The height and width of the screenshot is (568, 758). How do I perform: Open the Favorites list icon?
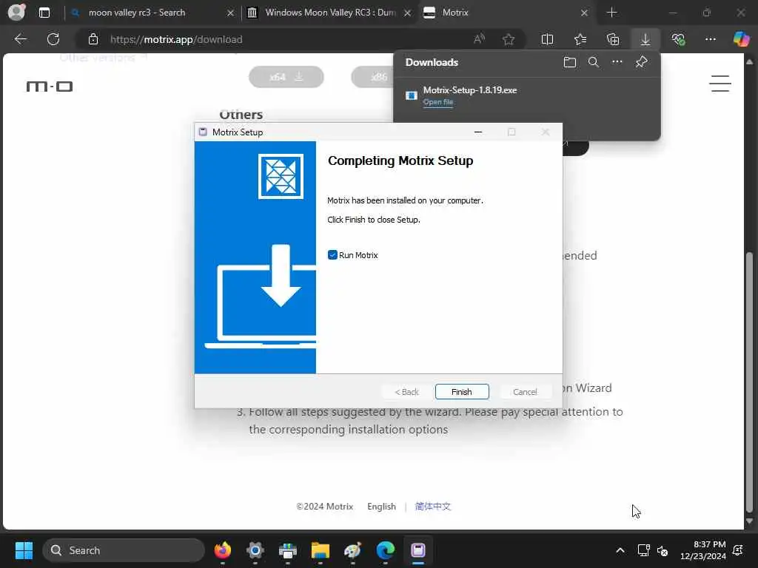[580, 39]
